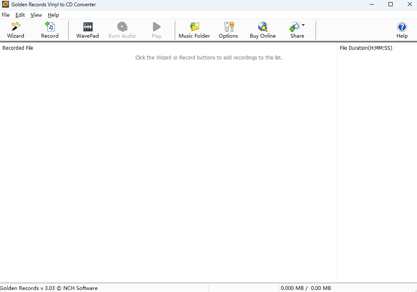Sort by Recorded File column header
The width and height of the screenshot is (417, 292).
coord(168,48)
